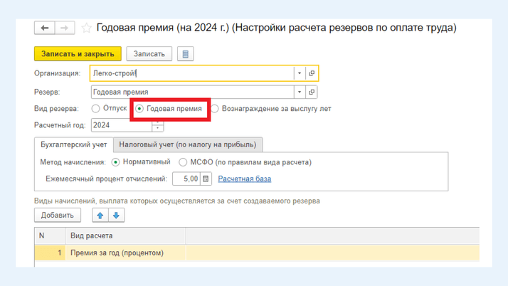Click the Записать button
The width and height of the screenshot is (508, 286).
(149, 54)
